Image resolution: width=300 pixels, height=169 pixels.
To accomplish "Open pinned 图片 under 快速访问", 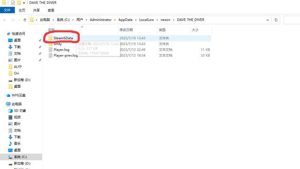I will (x=17, y=60).
